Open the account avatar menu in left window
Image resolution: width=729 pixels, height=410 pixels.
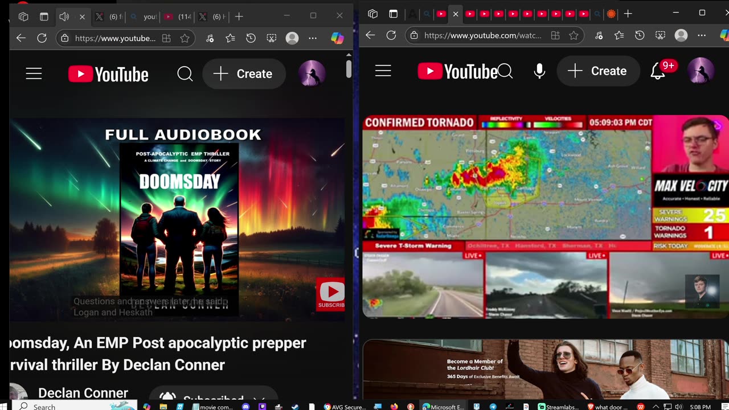[312, 74]
